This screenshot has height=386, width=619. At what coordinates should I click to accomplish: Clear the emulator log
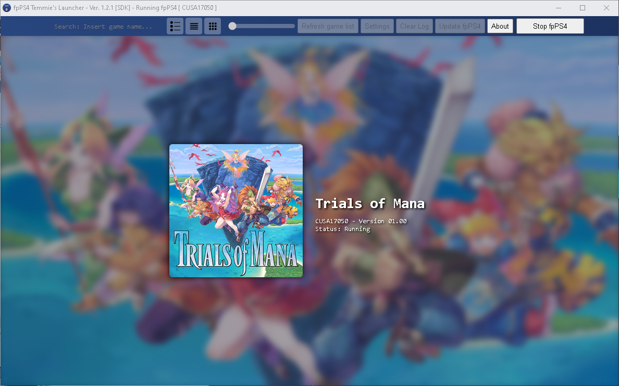point(414,25)
